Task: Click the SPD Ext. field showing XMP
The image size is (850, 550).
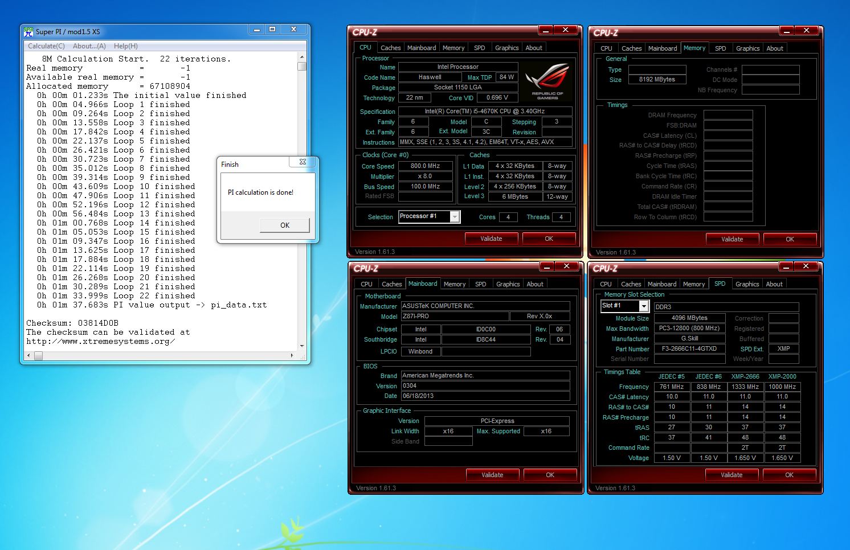Action: pos(784,349)
